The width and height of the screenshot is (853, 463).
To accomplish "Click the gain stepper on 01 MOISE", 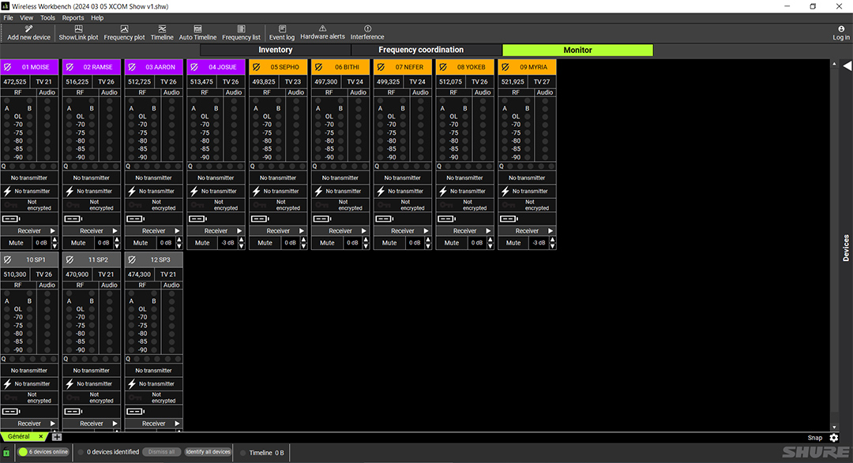I will coord(54,243).
